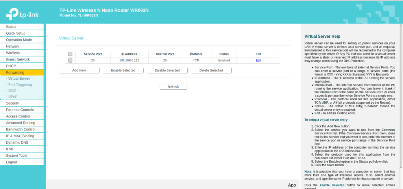Edit the port 25 virtual server entry

pos(258,60)
